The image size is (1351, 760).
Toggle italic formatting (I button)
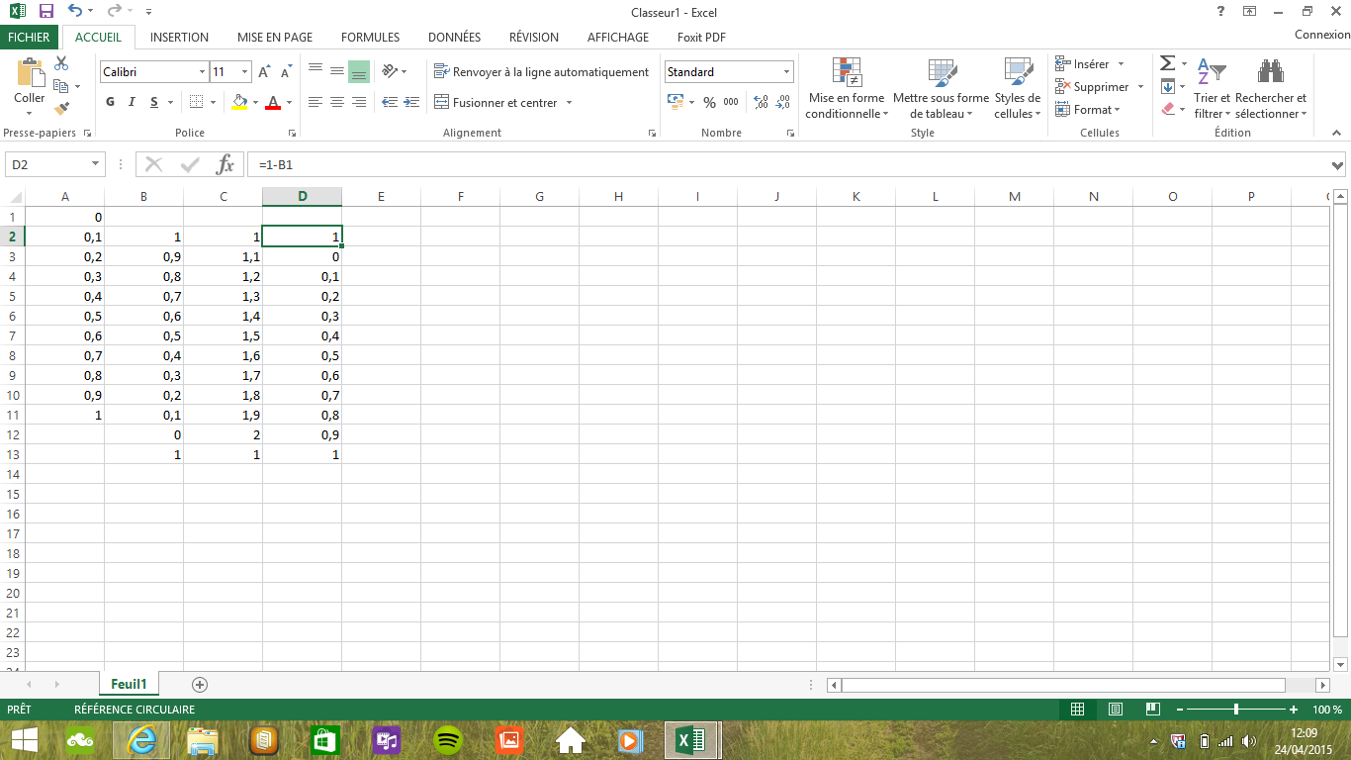[x=133, y=102]
